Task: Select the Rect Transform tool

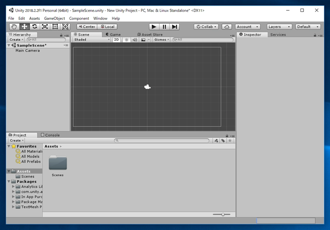Action: pos(55,27)
